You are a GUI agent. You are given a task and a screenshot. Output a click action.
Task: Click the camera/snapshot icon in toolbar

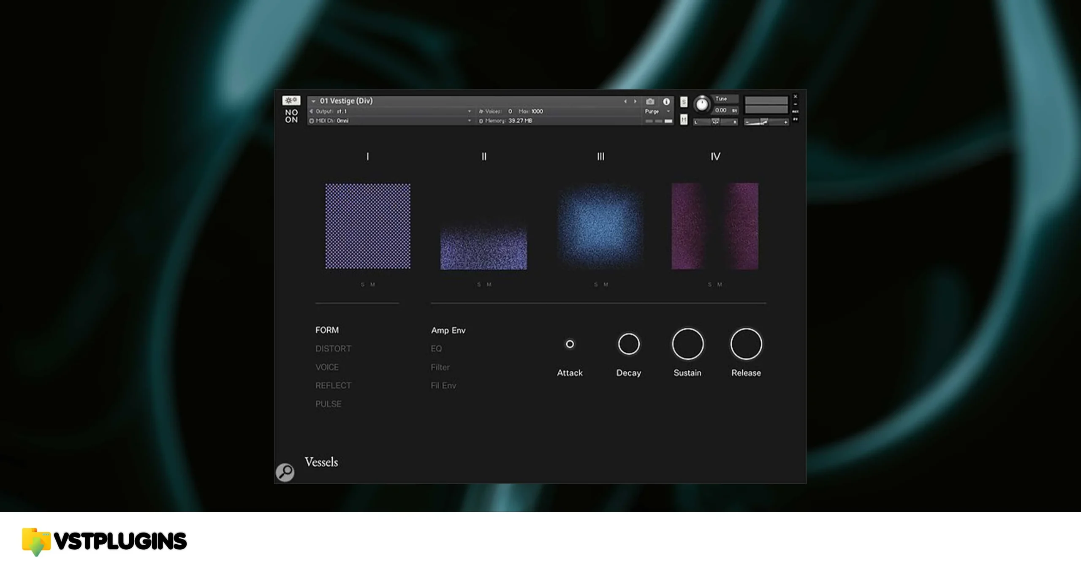point(649,101)
